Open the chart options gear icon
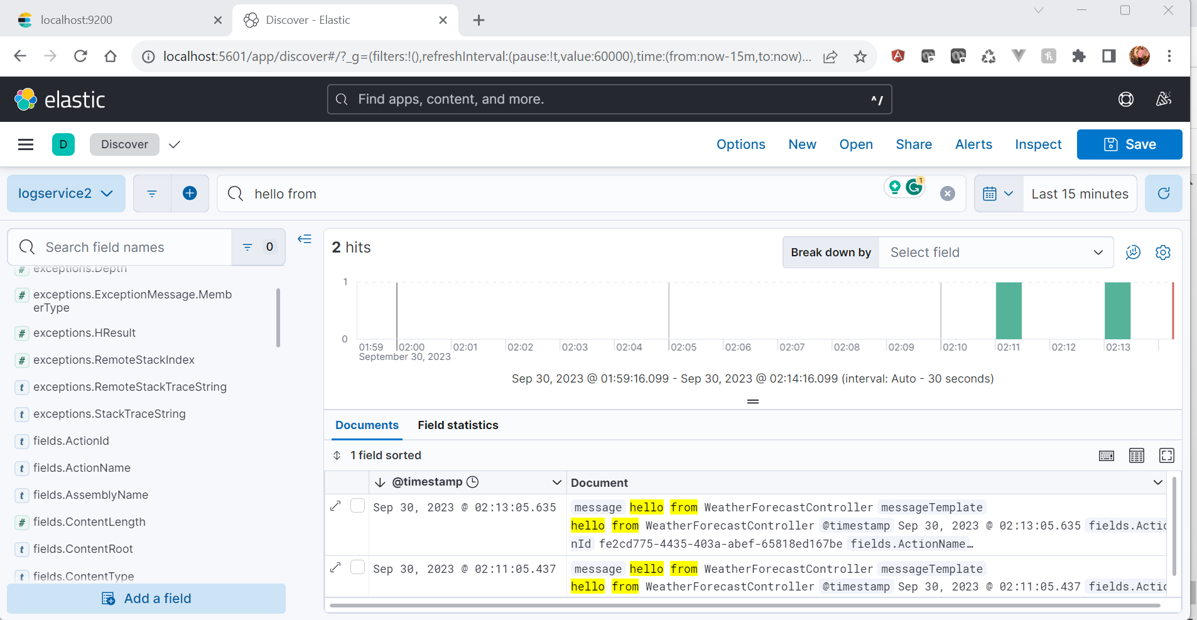 [1163, 252]
